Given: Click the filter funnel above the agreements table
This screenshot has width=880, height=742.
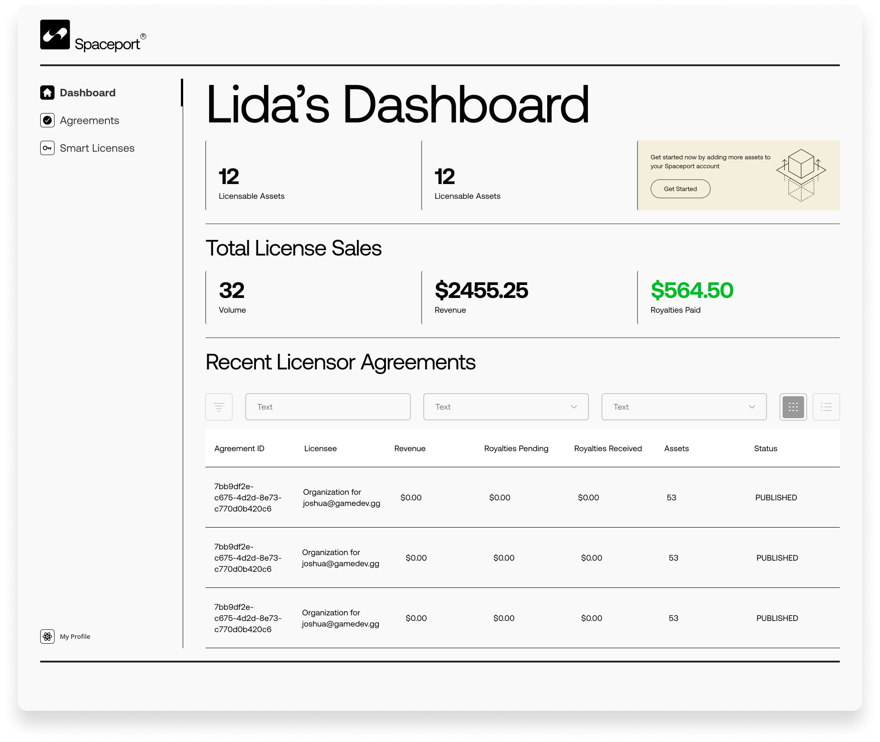Looking at the screenshot, I should click(219, 407).
